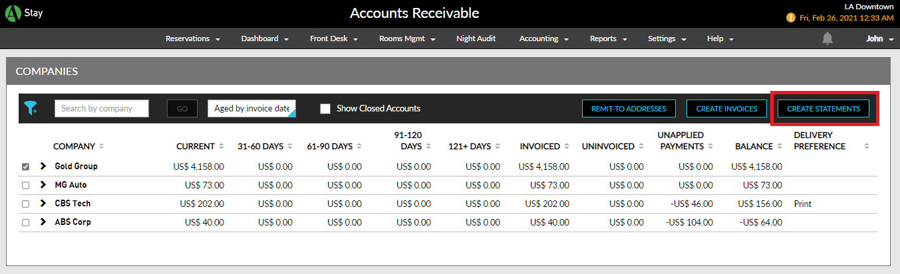The width and height of the screenshot is (900, 274).
Task: Select the CBS Tech row checkbox
Action: pos(25,204)
